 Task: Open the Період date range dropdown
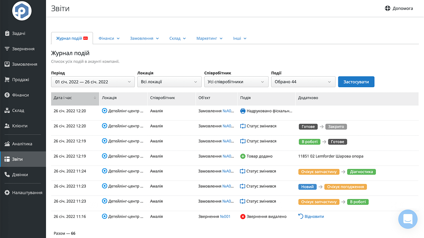(x=93, y=82)
